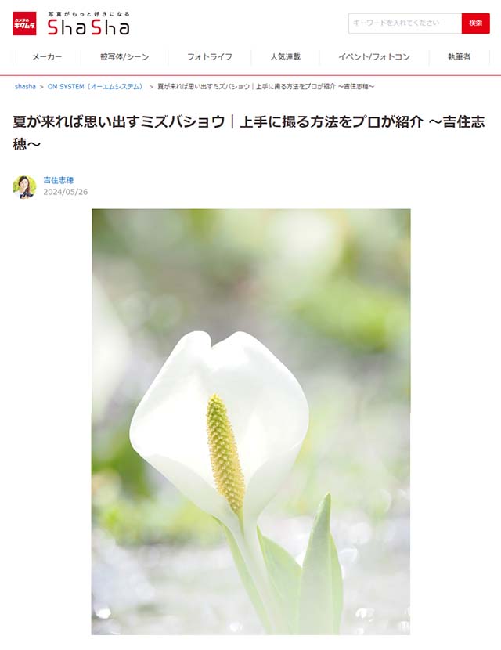This screenshot has width=501, height=650.
Task: Click the current article breadcrumb text
Action: pyautogui.click(x=266, y=87)
